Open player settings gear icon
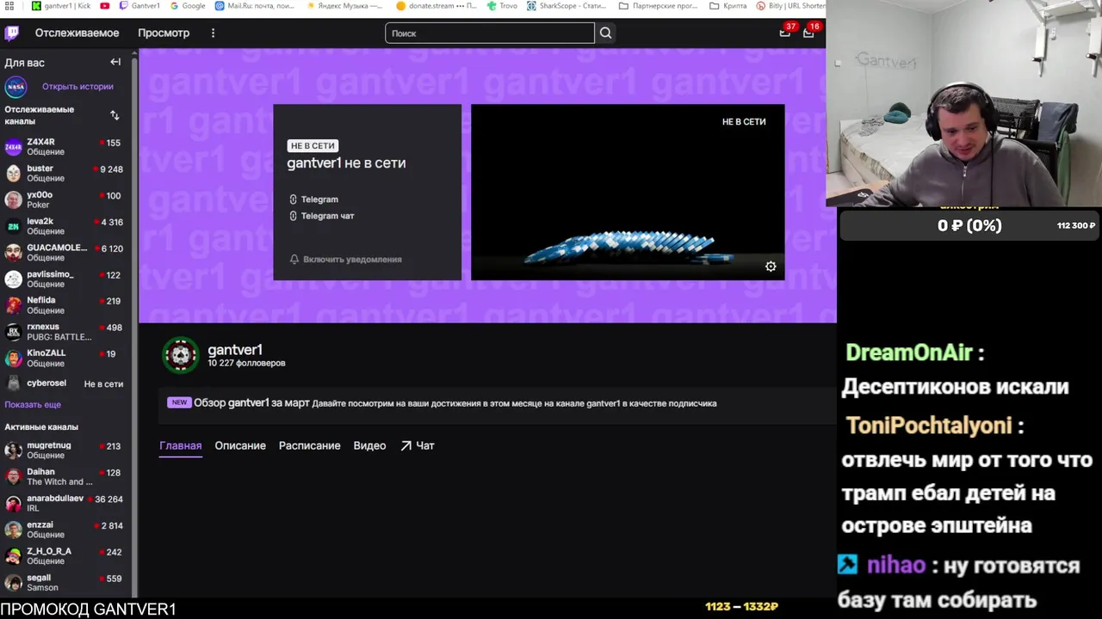The width and height of the screenshot is (1102, 619). pyautogui.click(x=771, y=267)
